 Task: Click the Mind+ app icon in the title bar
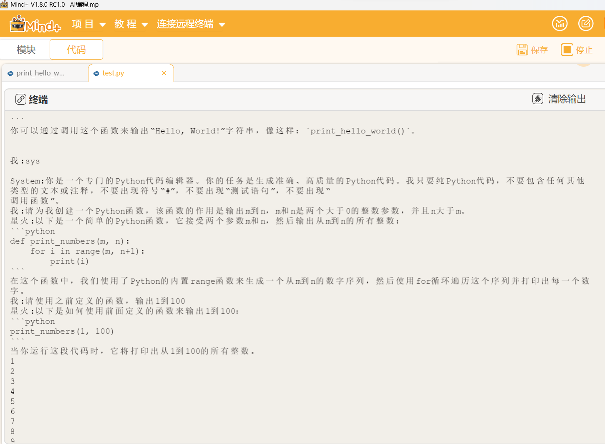tap(4, 5)
